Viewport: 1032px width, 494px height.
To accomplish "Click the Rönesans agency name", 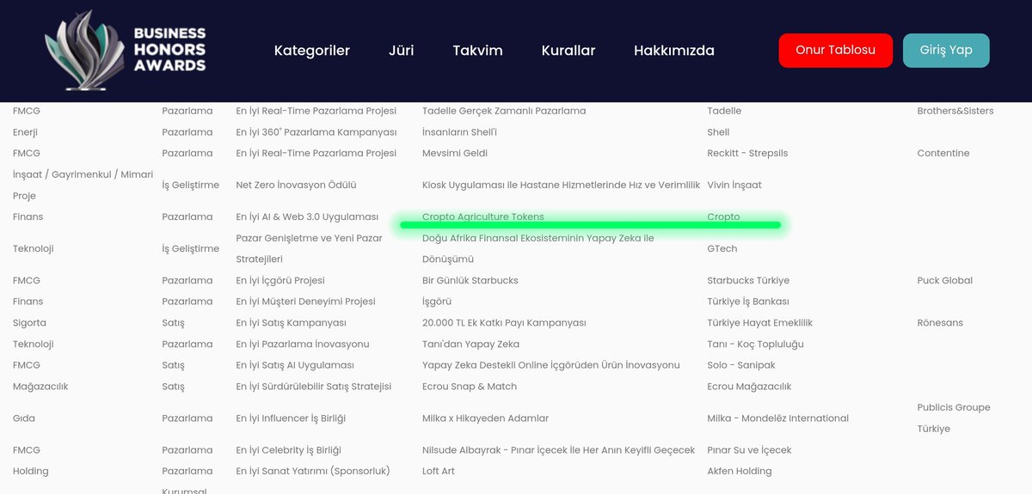I will click(940, 323).
